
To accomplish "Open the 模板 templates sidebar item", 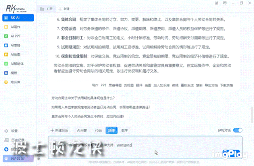I will coord(11,73).
